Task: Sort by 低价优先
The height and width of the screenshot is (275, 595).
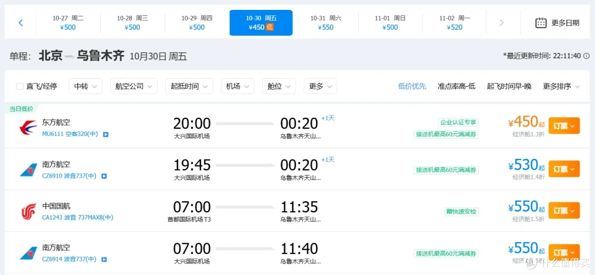Action: (x=412, y=86)
